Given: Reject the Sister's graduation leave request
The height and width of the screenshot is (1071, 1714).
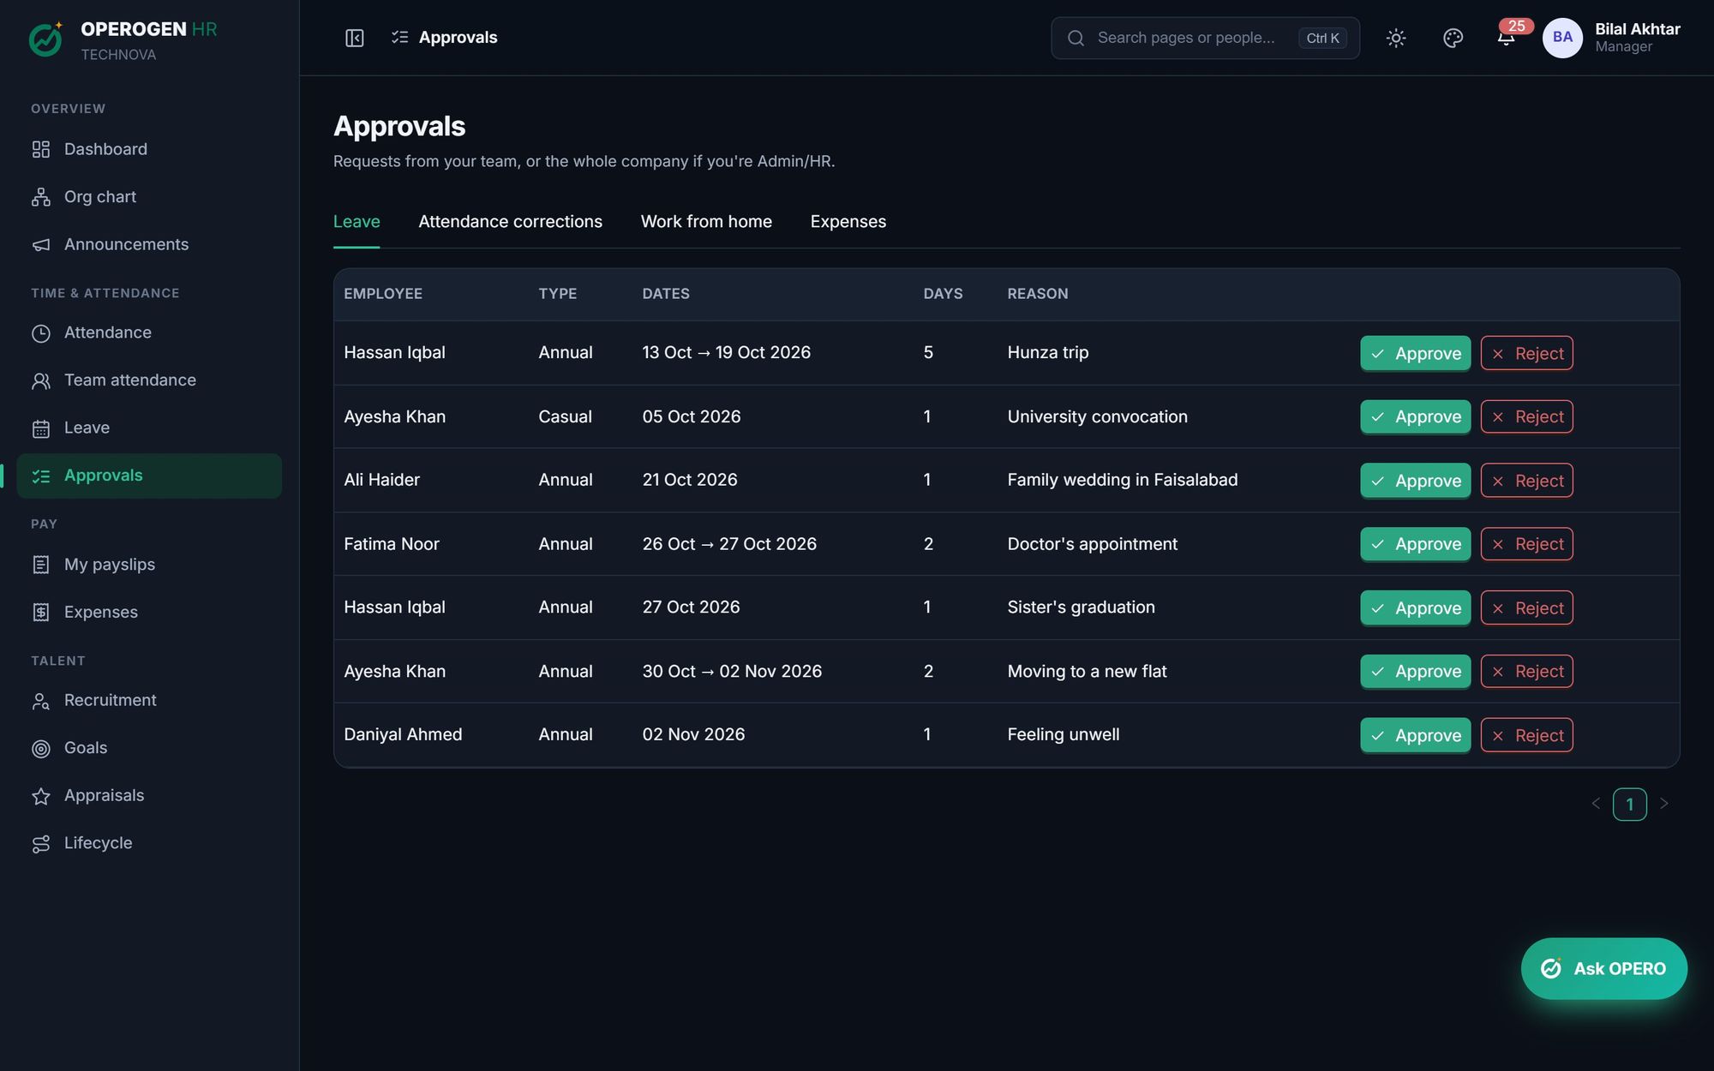Looking at the screenshot, I should coord(1526,607).
